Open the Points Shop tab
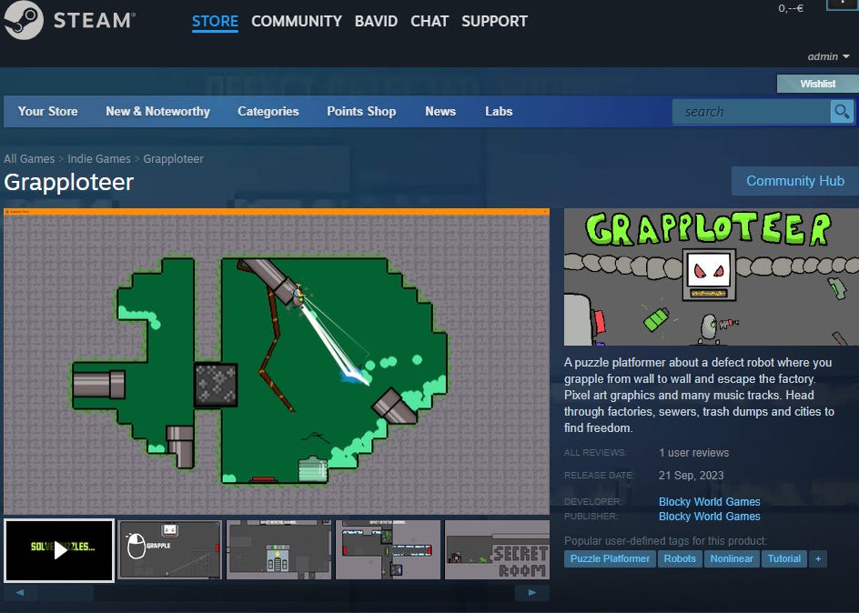The image size is (859, 613). 361,112
